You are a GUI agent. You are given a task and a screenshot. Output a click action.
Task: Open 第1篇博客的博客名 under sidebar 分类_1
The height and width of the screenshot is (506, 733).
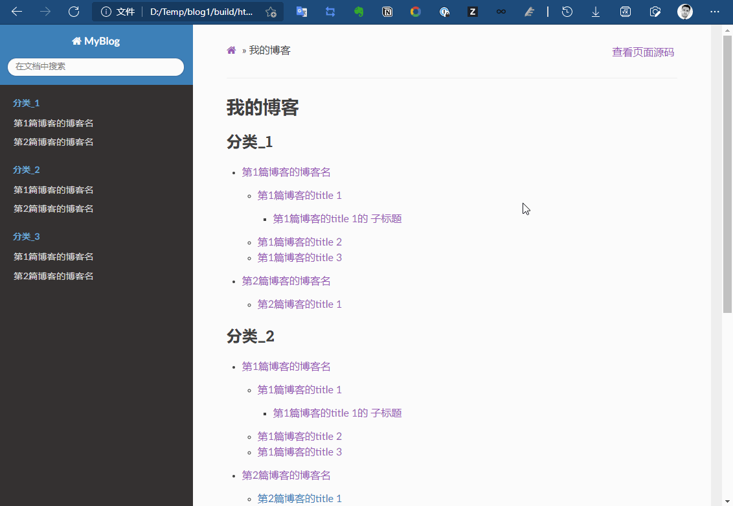point(53,123)
